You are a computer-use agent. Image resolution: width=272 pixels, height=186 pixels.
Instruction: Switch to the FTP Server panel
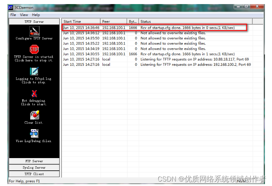34,161
